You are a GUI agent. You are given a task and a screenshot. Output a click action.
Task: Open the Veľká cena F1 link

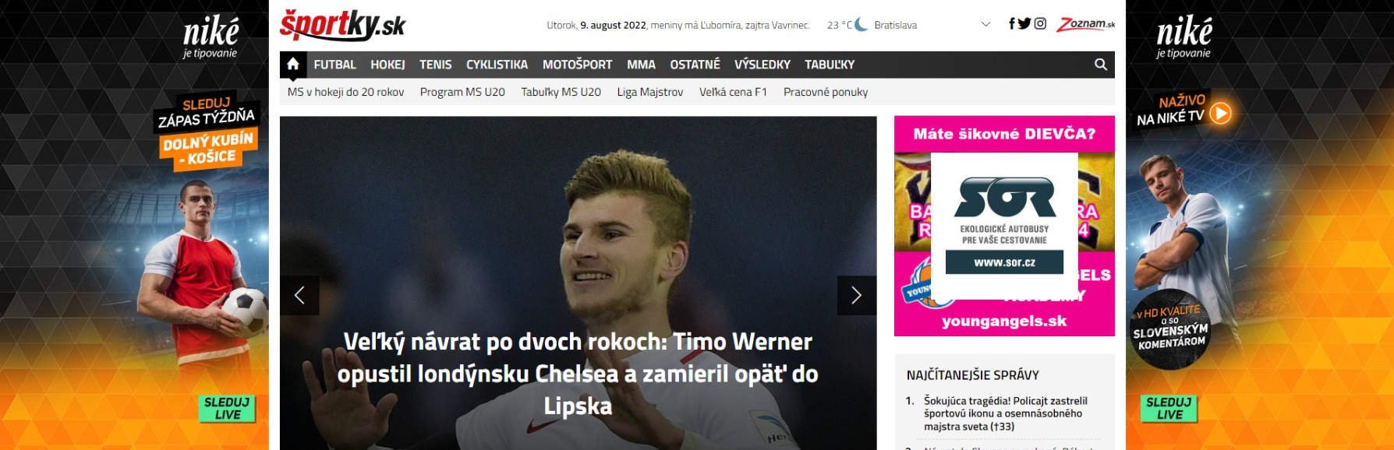[733, 92]
